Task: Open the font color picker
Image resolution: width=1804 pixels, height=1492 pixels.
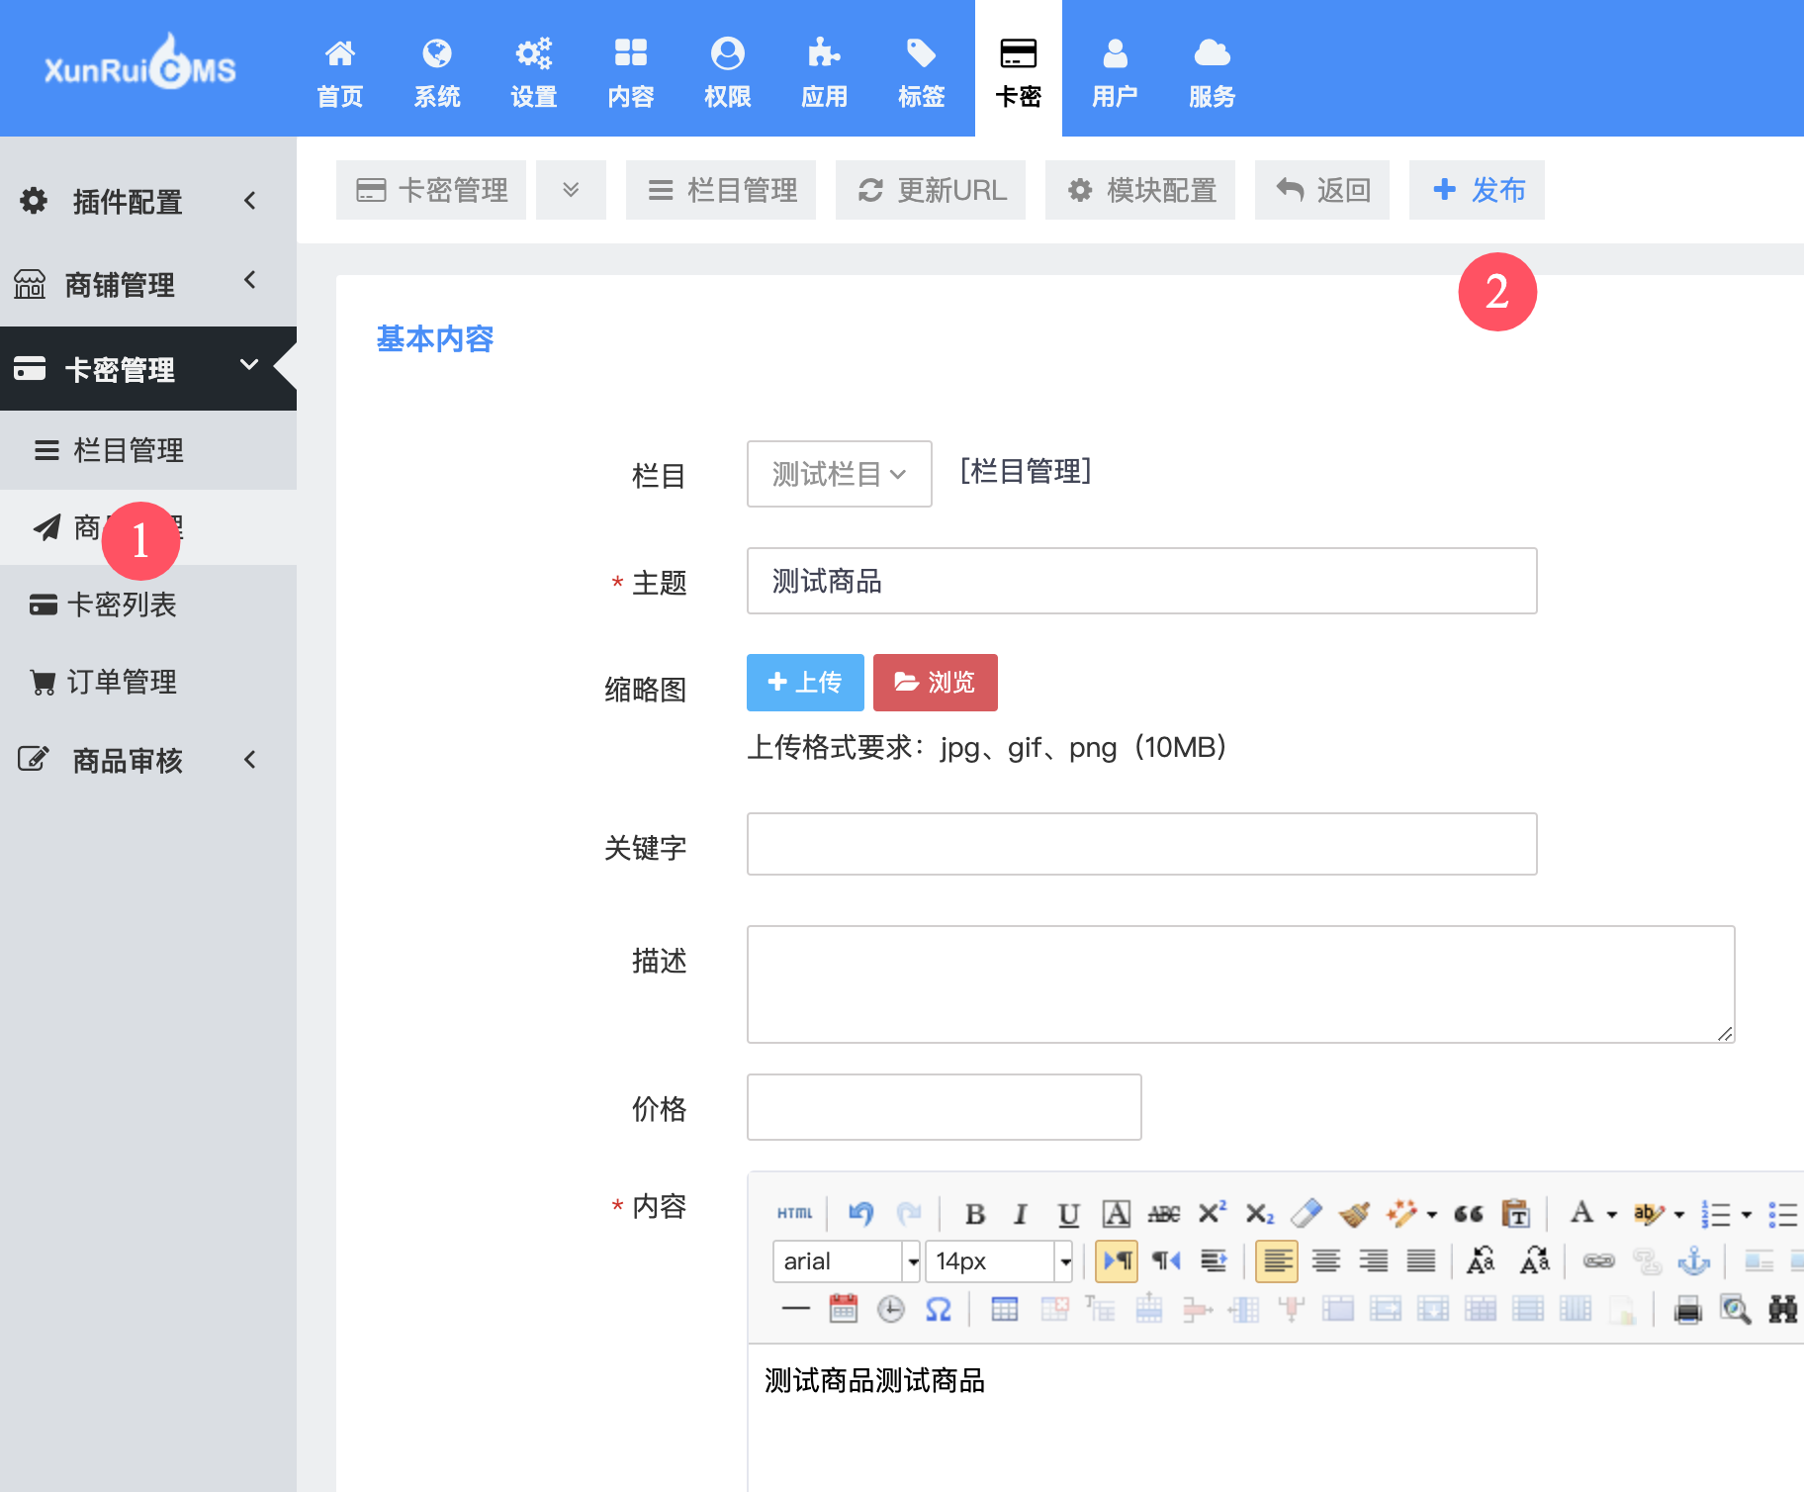Action: (1581, 1214)
